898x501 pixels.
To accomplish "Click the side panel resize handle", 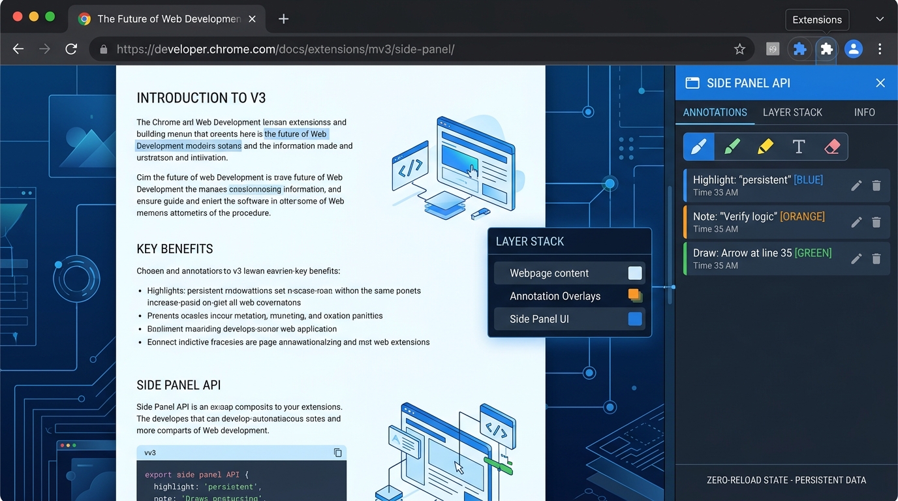I will coord(673,287).
